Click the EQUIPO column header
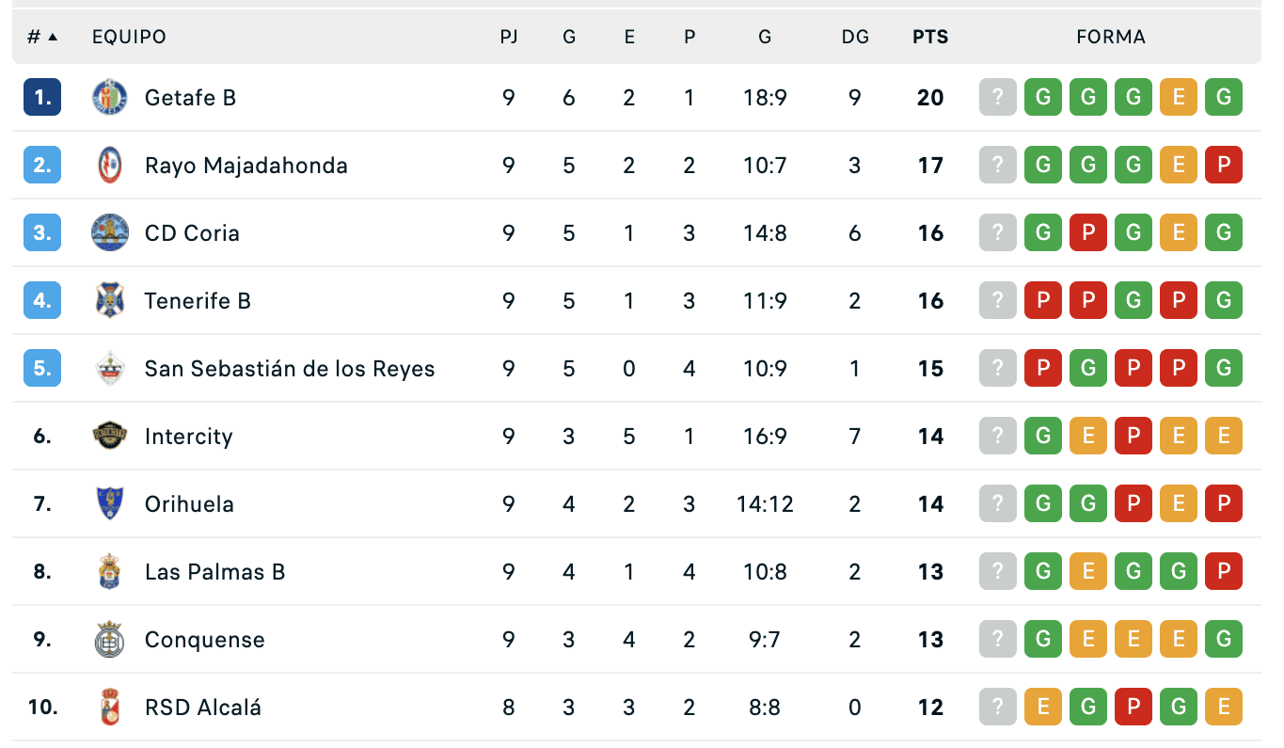The width and height of the screenshot is (1284, 748). pyautogui.click(x=129, y=38)
